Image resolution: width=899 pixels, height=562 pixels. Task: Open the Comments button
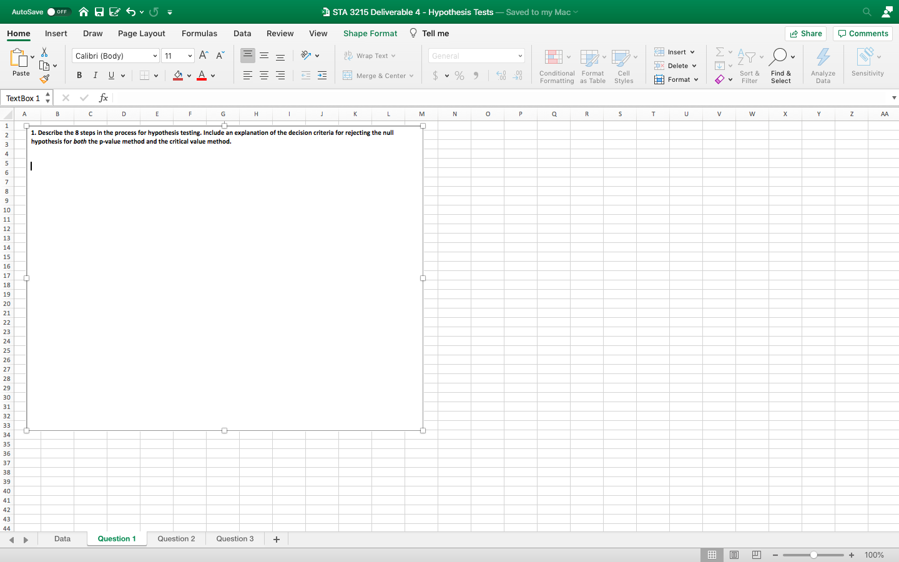[x=863, y=34]
